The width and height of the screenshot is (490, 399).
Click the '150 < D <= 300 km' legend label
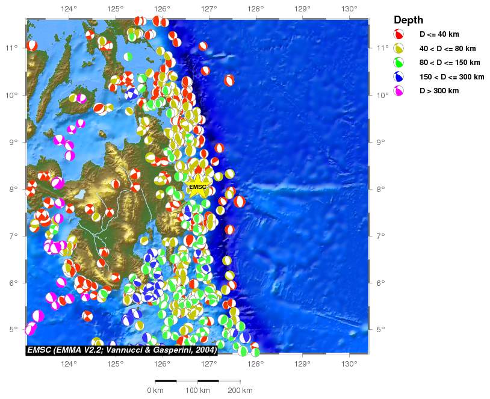click(x=452, y=77)
